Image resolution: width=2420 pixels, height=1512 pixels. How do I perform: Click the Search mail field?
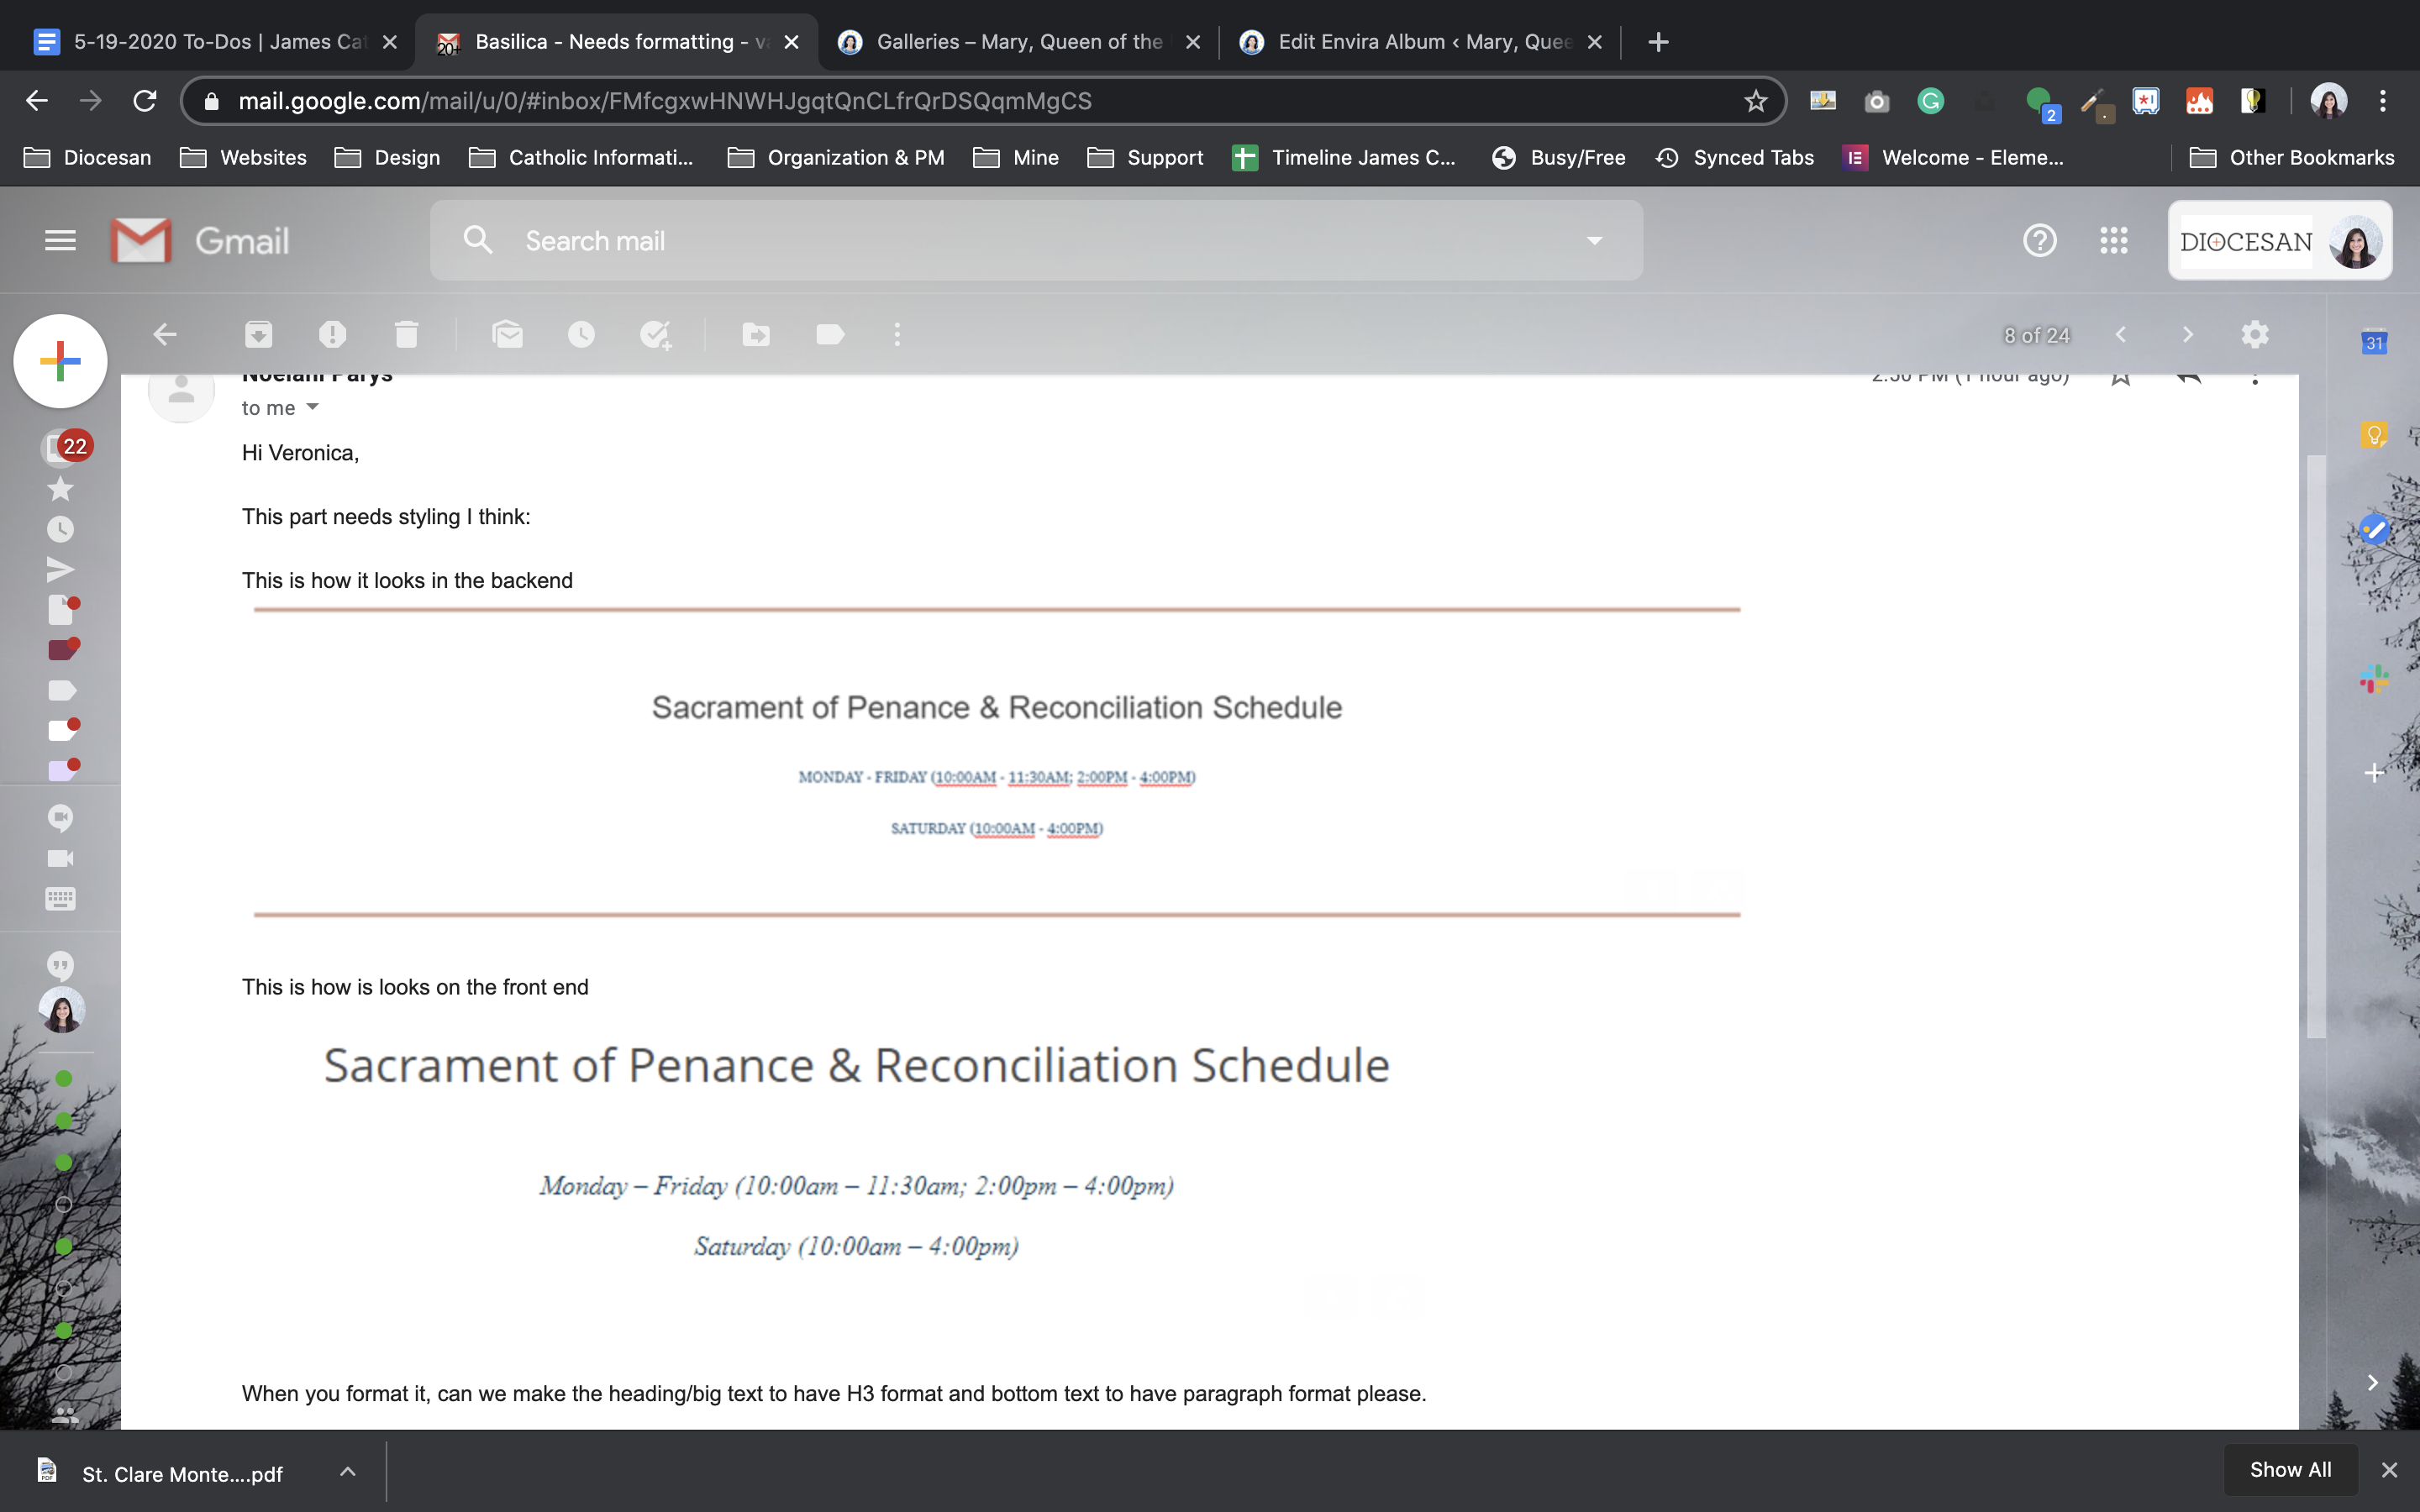pyautogui.click(x=1000, y=240)
